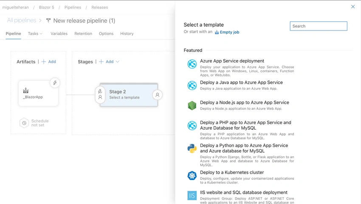
Task: Focus the template Search field
Action: click(x=319, y=26)
